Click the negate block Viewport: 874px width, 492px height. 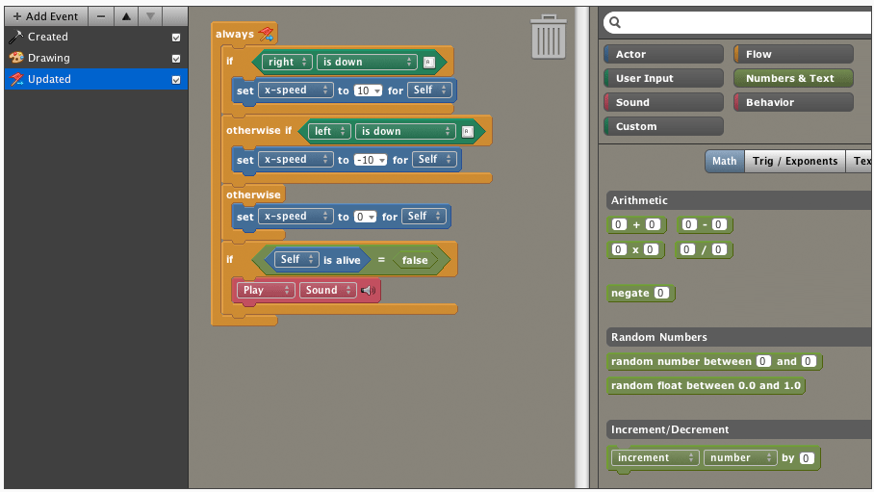tap(640, 294)
